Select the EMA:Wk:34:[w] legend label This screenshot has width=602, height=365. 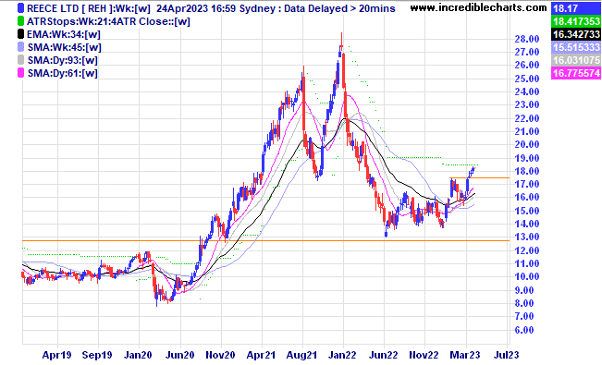coord(64,34)
